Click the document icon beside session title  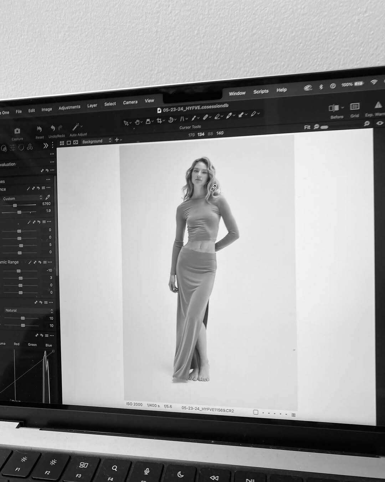(x=159, y=111)
